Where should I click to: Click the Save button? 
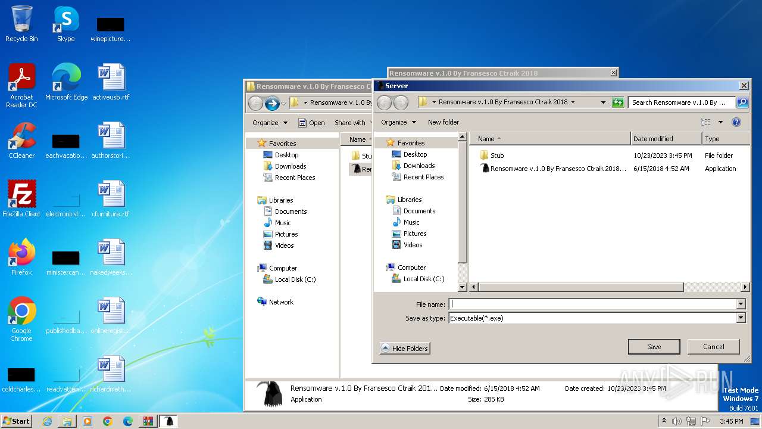click(654, 347)
